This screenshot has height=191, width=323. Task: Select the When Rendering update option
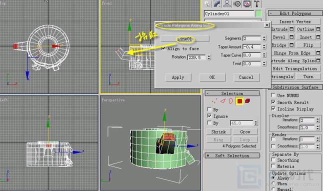273,183
